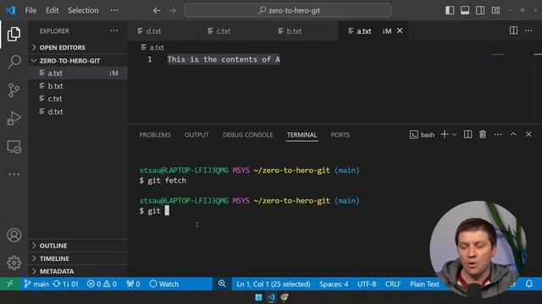Open b.txt in the Explorer tree
Screen dimensions: 542x304
78,86
